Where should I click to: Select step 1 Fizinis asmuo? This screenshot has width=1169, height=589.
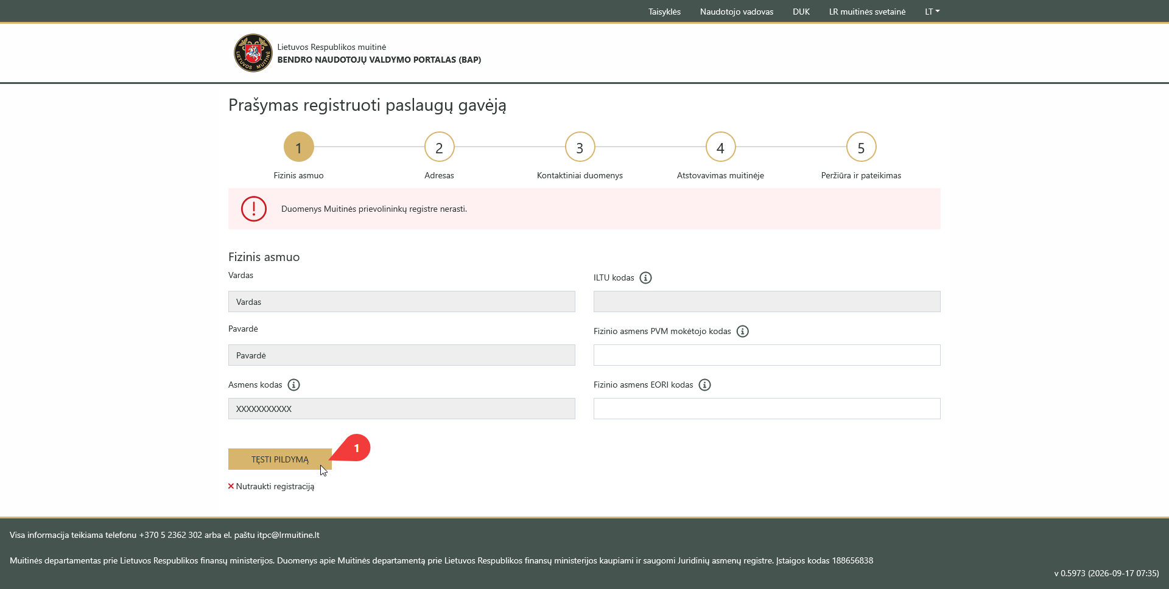coord(299,147)
